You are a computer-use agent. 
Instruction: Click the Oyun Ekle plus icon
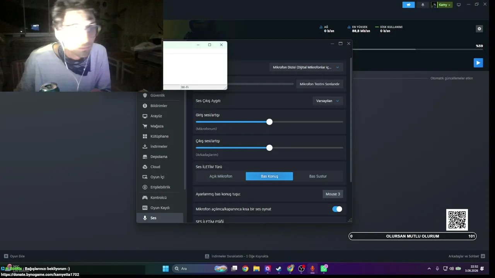coord(6,256)
